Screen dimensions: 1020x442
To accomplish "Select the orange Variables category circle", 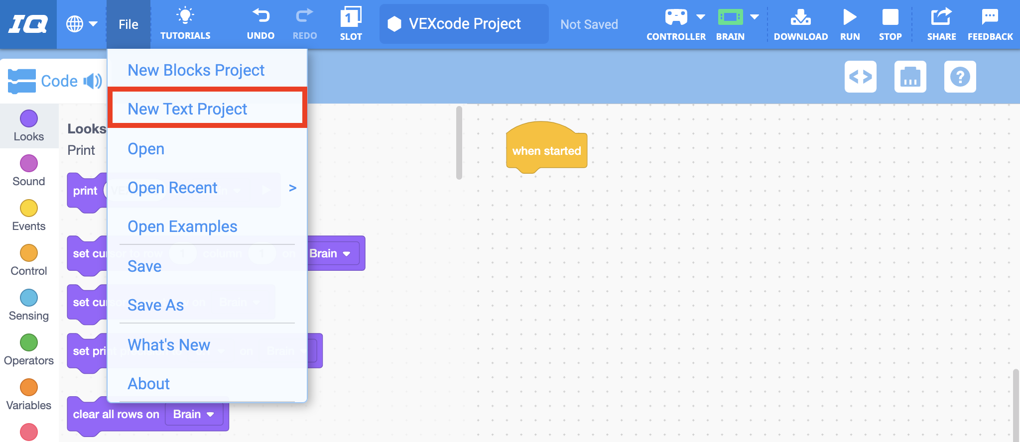I will (29, 387).
